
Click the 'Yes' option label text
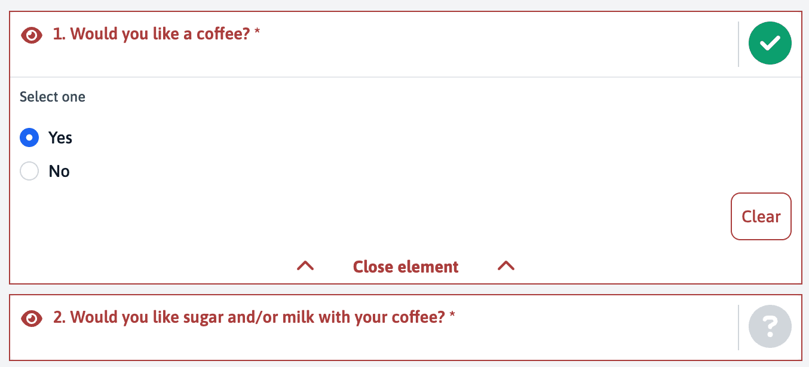click(x=60, y=138)
